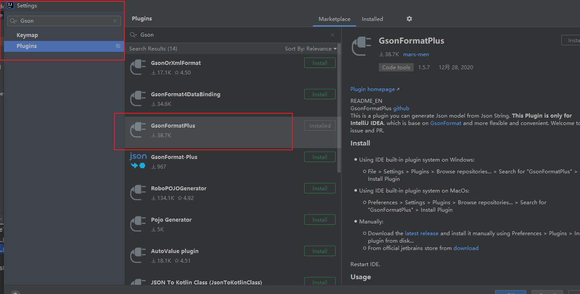Click the Usage heading in plugin description
Image resolution: width=580 pixels, height=294 pixels.
[x=360, y=277]
